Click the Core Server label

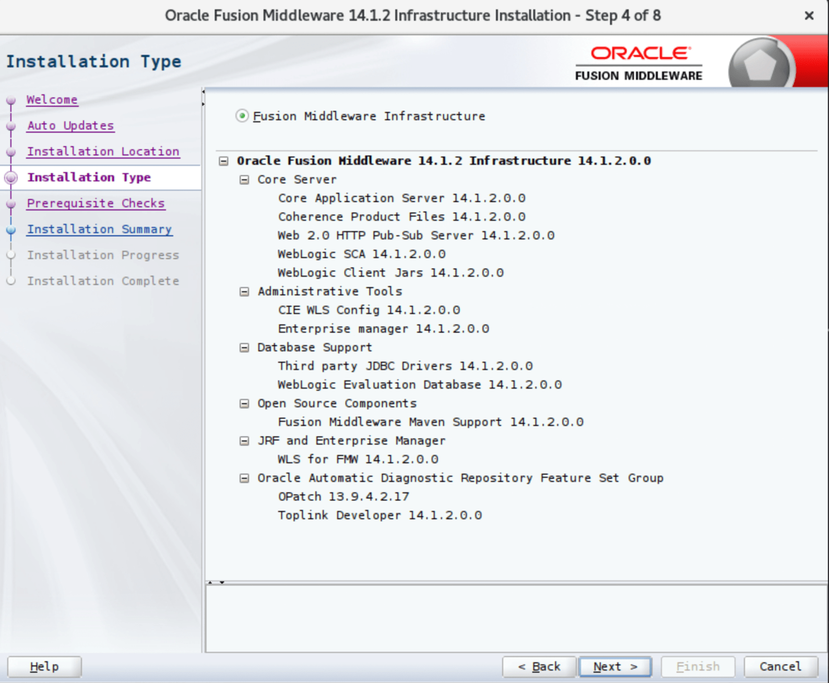click(297, 179)
